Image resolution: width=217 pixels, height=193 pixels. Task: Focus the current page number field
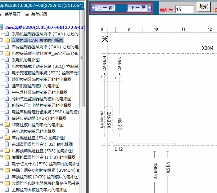pos(184,9)
